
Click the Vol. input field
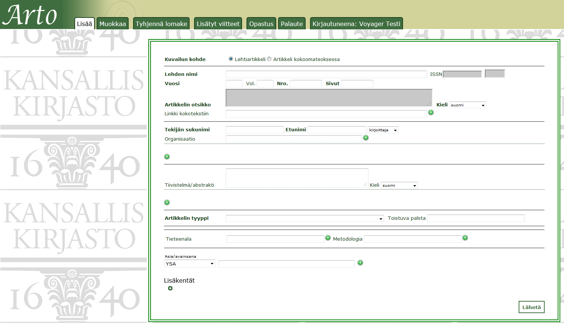click(265, 84)
